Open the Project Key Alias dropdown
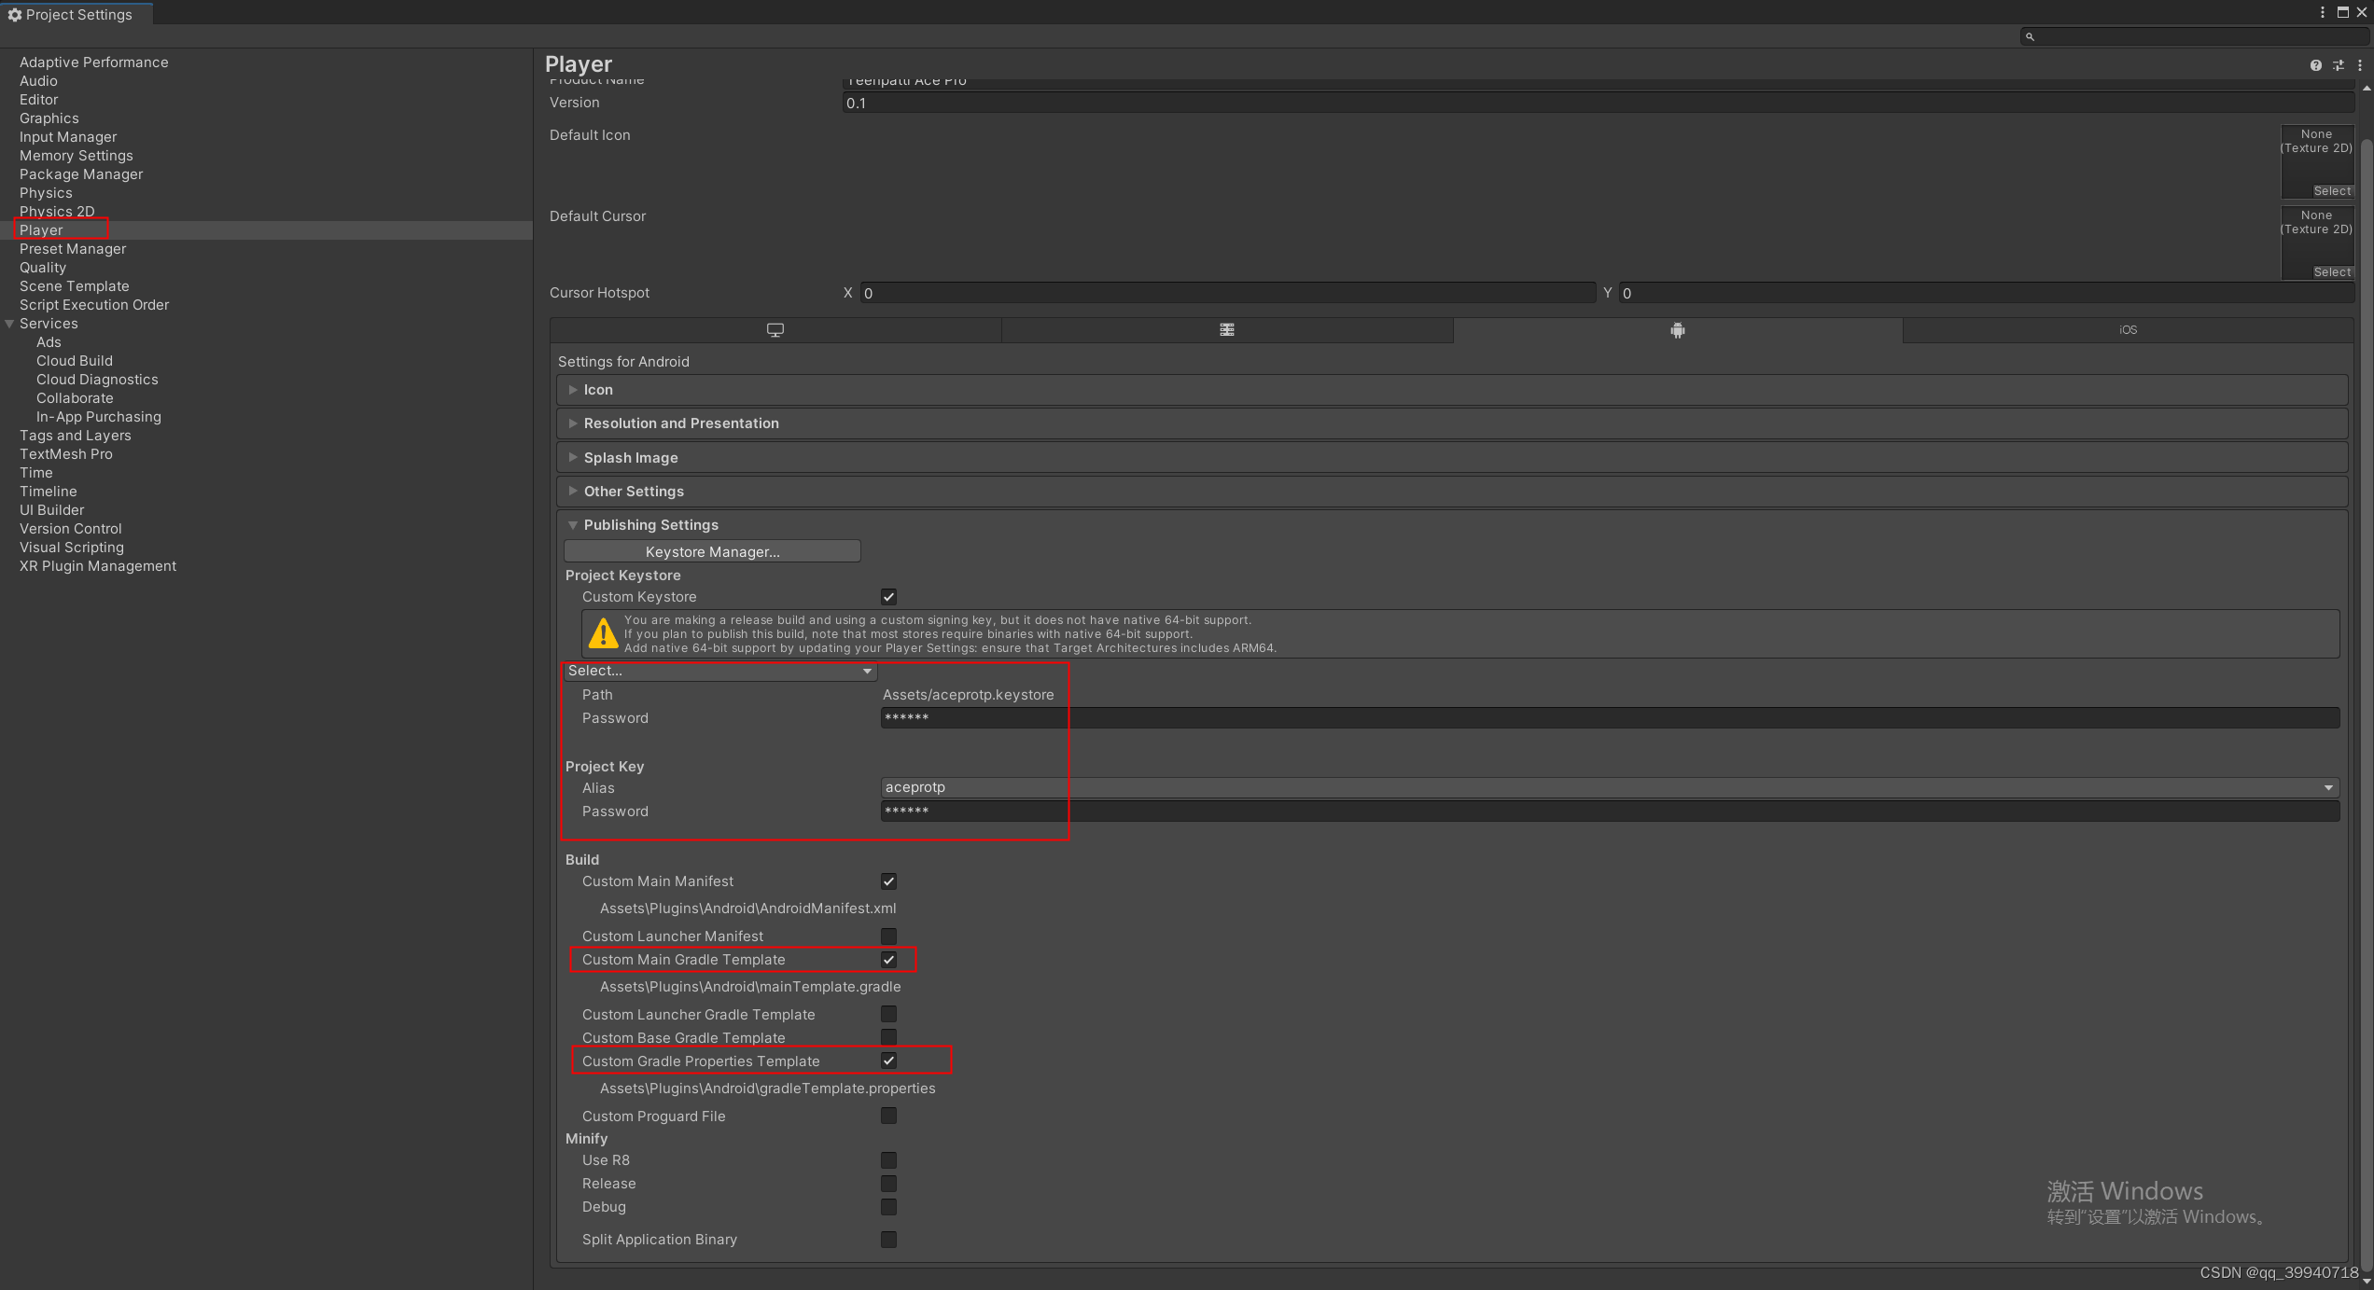 pyautogui.click(x=1610, y=787)
